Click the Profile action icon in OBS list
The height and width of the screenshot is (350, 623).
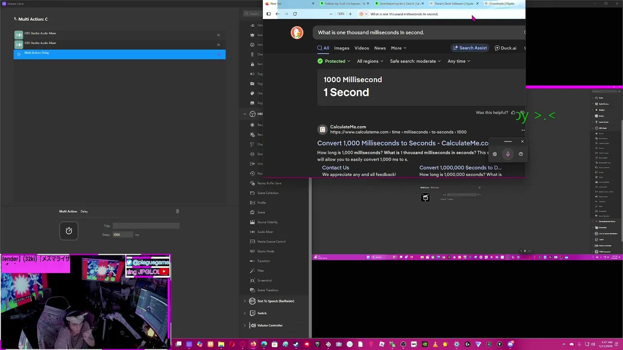pos(252,203)
